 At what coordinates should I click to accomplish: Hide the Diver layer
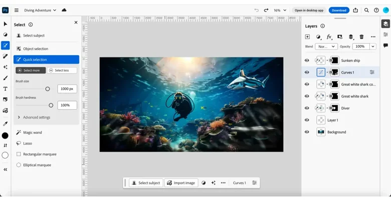click(x=307, y=108)
